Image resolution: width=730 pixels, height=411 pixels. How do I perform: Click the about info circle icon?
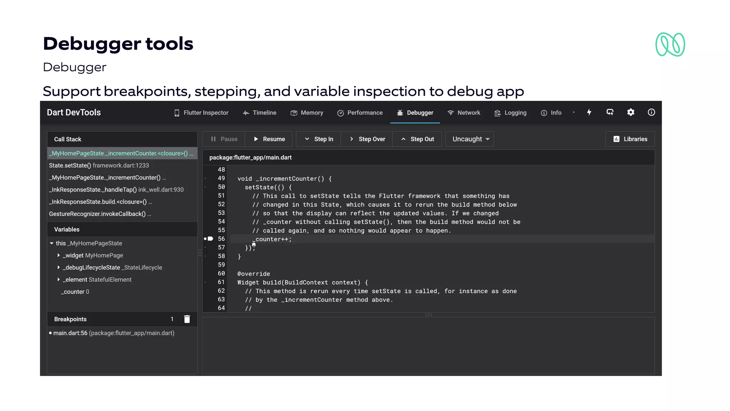click(651, 112)
